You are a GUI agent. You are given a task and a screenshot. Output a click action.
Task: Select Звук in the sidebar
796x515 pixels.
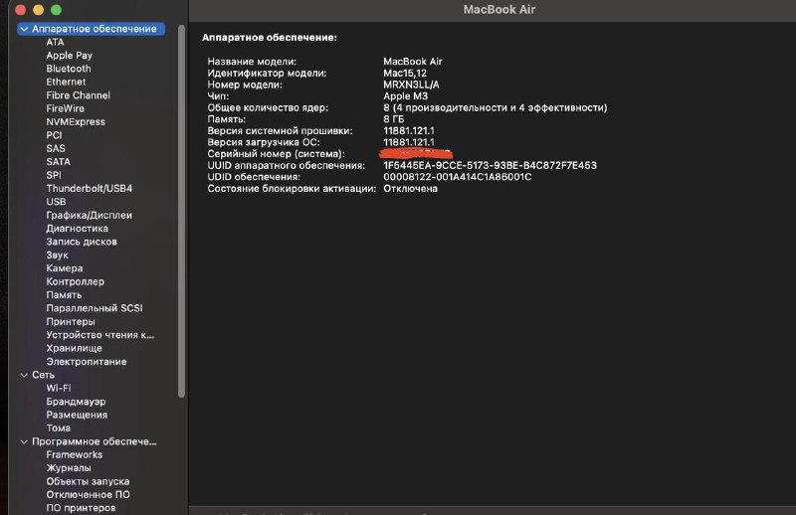57,256
